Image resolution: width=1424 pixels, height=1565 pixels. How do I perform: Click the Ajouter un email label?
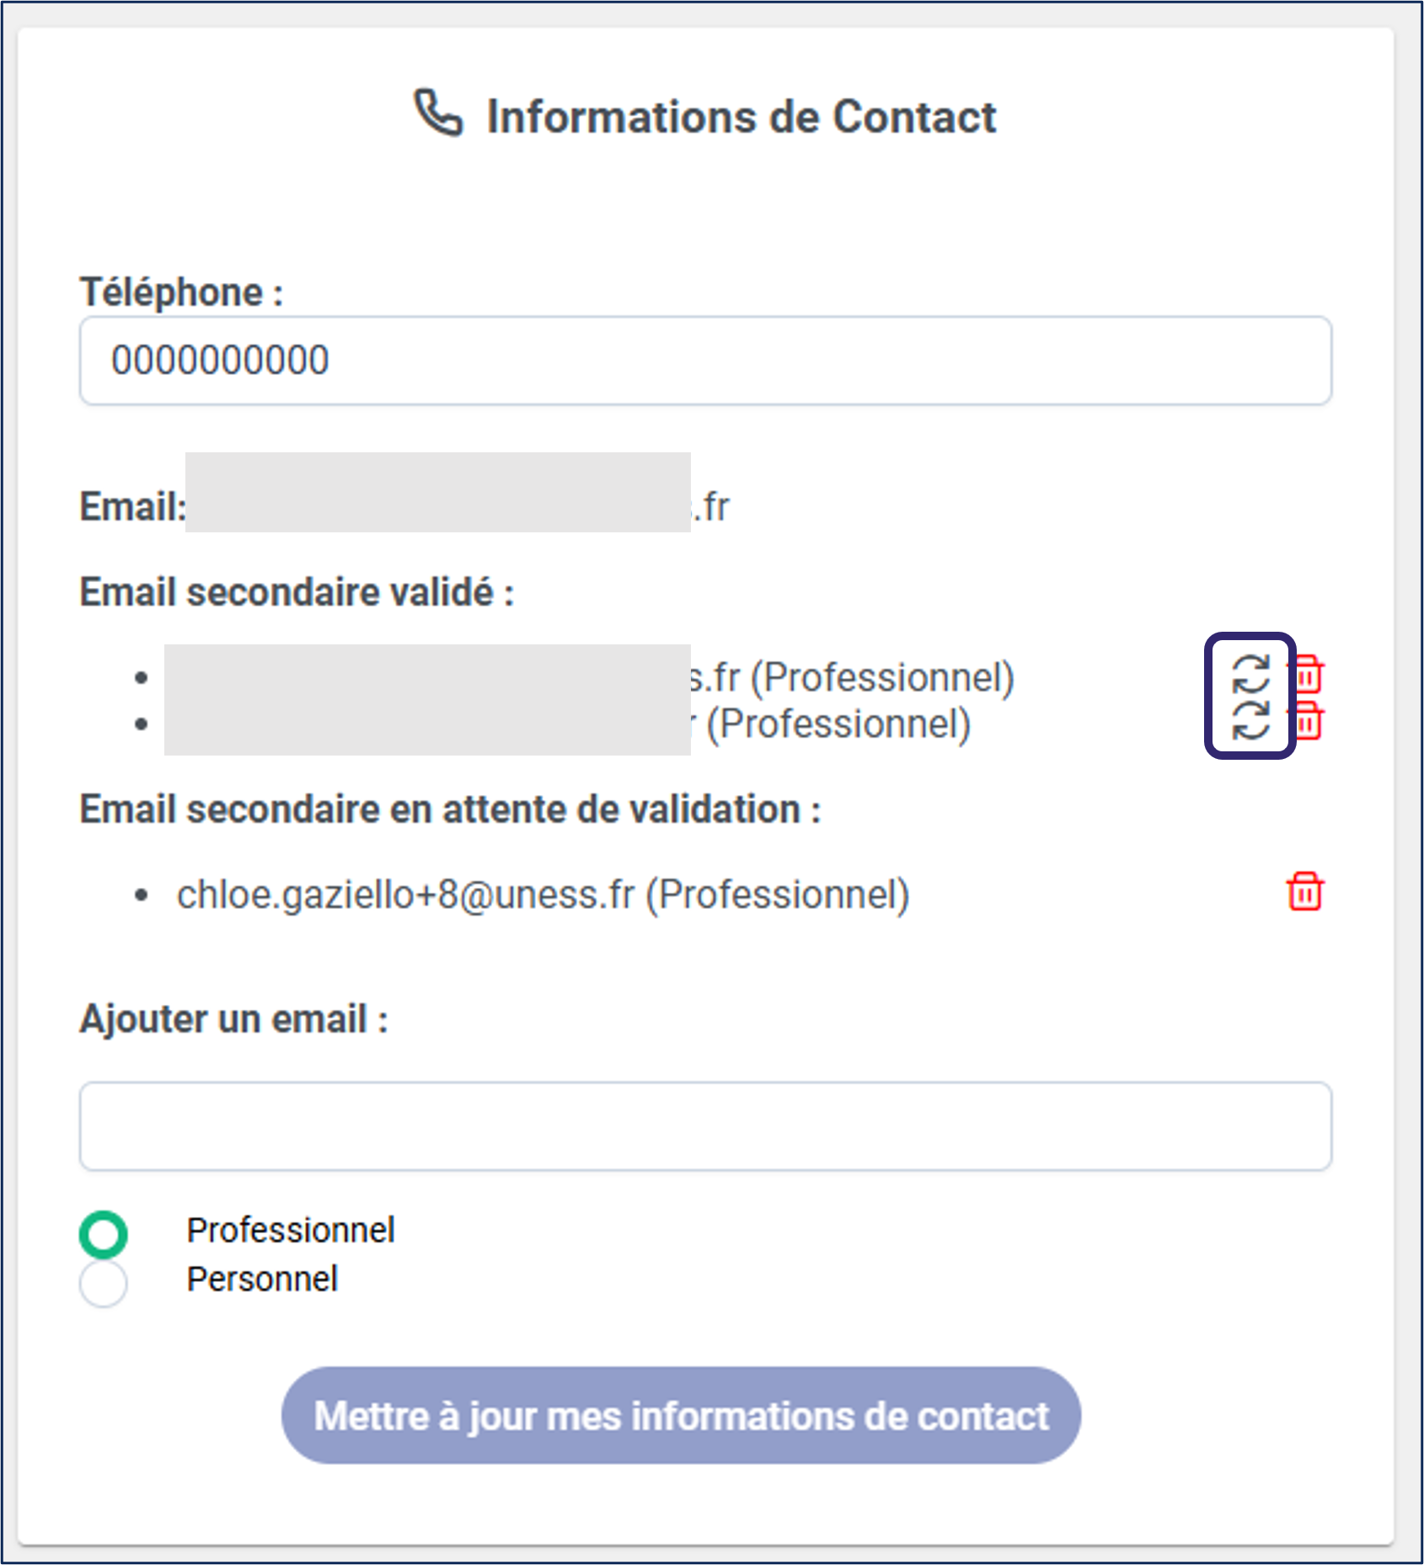(x=233, y=1018)
